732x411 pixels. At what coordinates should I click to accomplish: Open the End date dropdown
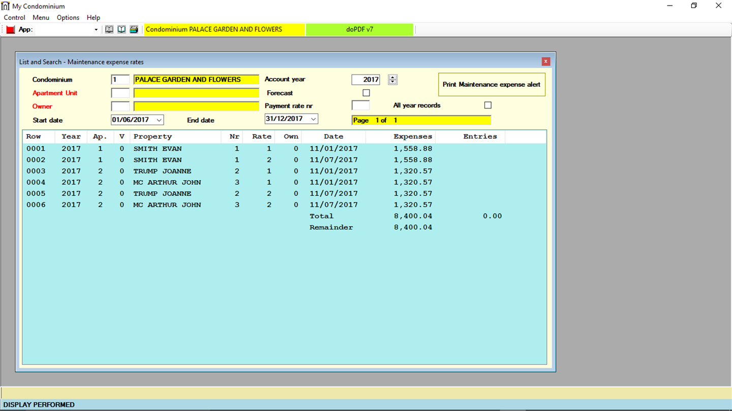[313, 119]
